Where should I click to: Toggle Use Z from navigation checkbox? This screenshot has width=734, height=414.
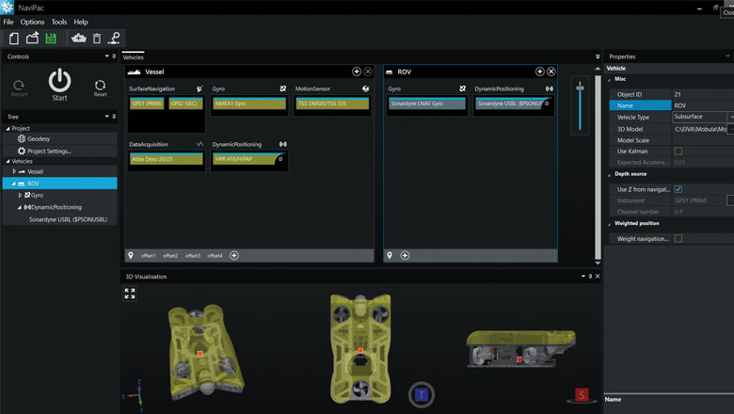point(678,189)
